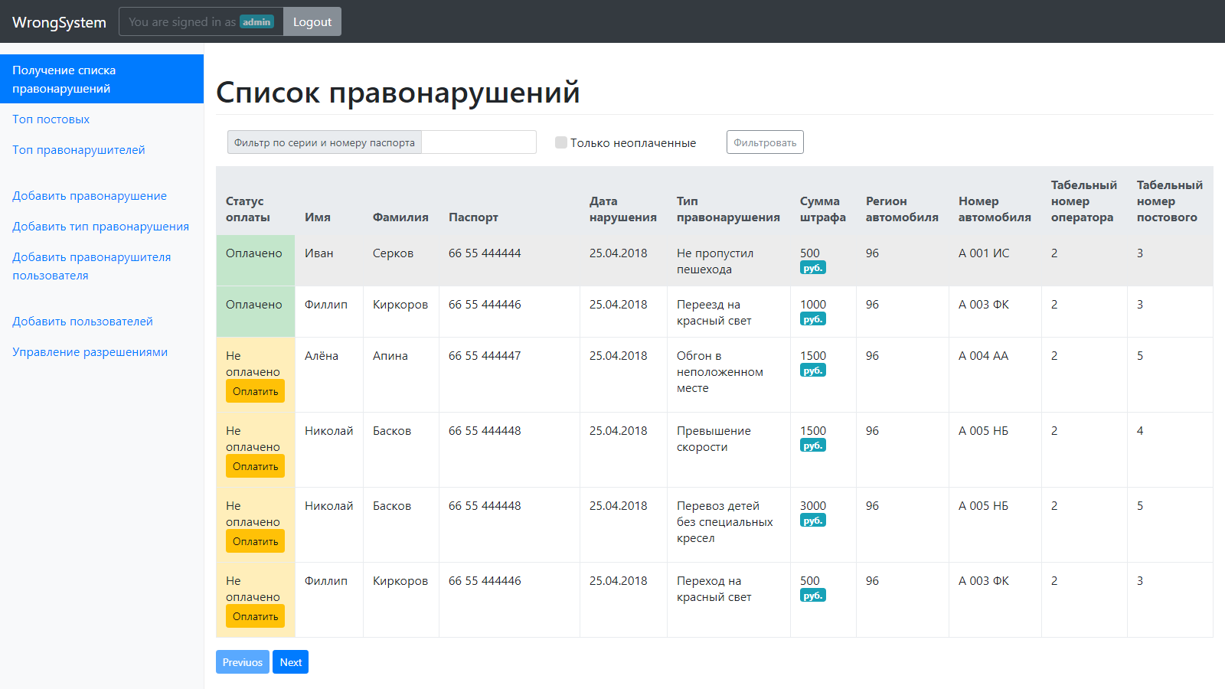
Task: Click Оплатить for Алёна Апина
Action: point(255,390)
